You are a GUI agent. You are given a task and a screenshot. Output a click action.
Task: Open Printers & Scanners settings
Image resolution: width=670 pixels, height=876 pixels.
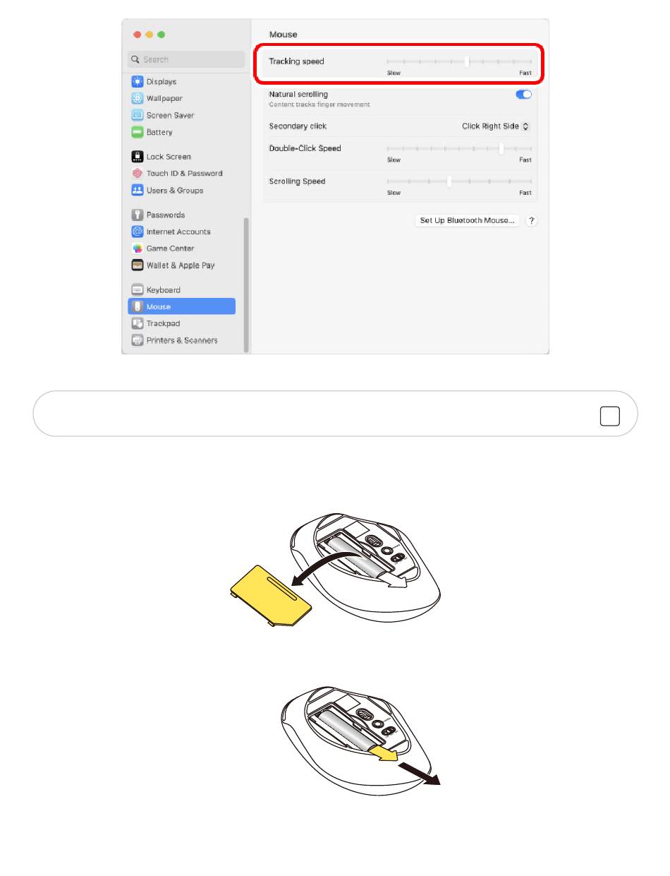coord(181,340)
